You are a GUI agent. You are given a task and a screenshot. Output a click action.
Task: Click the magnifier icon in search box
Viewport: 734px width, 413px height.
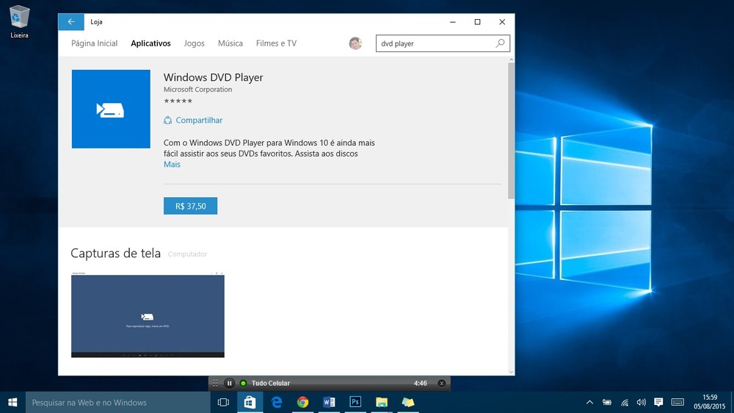[500, 43]
